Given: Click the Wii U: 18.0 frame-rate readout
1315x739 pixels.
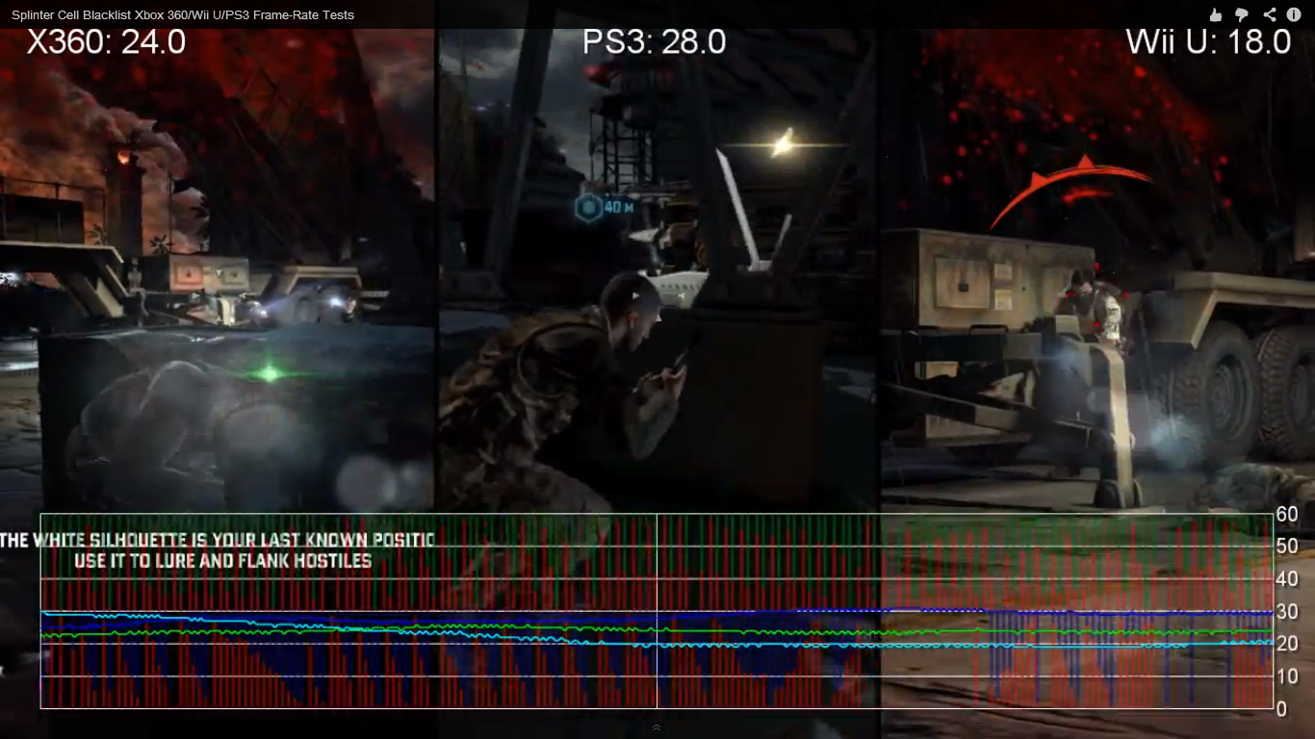Looking at the screenshot, I should pos(1208,42).
